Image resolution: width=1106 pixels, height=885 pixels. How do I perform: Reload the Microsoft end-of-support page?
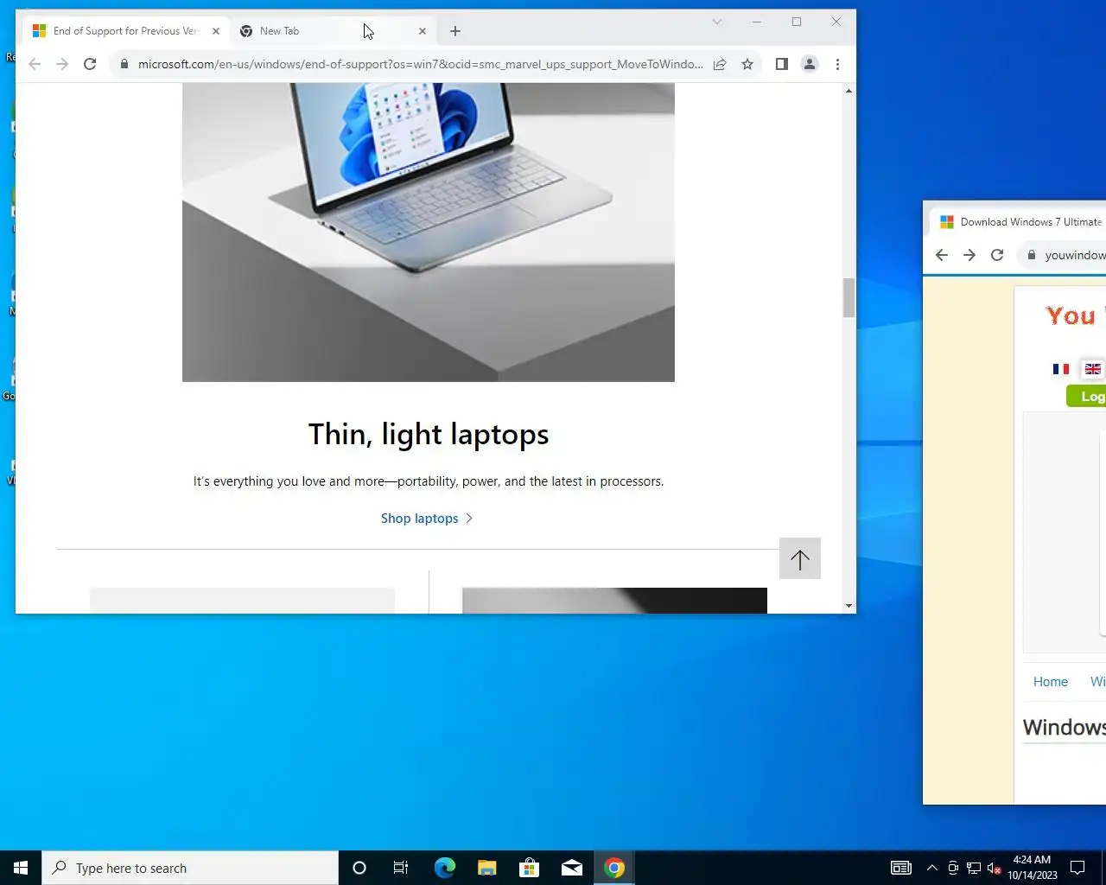(90, 64)
